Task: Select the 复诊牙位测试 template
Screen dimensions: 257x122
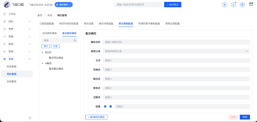Action: (x=56, y=58)
